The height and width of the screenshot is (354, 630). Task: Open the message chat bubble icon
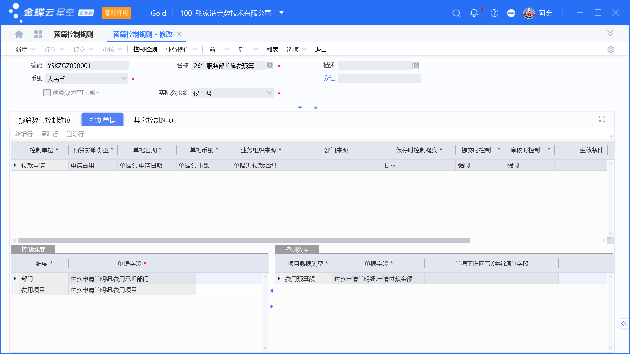pyautogui.click(x=511, y=13)
